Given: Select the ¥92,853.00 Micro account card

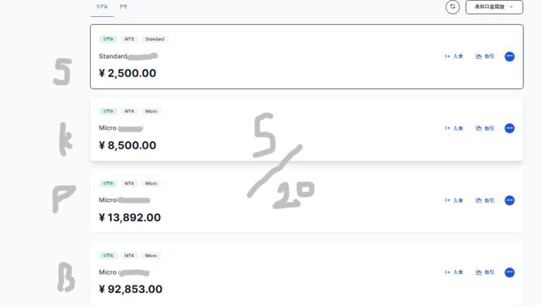Looking at the screenshot, I should click(307, 273).
